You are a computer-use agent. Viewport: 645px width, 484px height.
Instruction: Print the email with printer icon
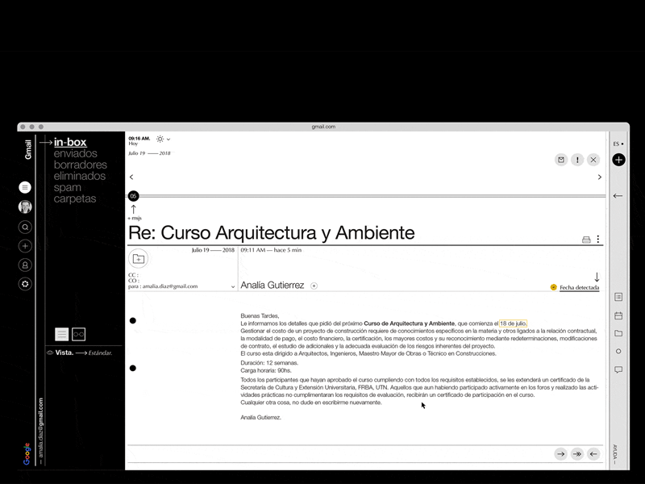586,240
